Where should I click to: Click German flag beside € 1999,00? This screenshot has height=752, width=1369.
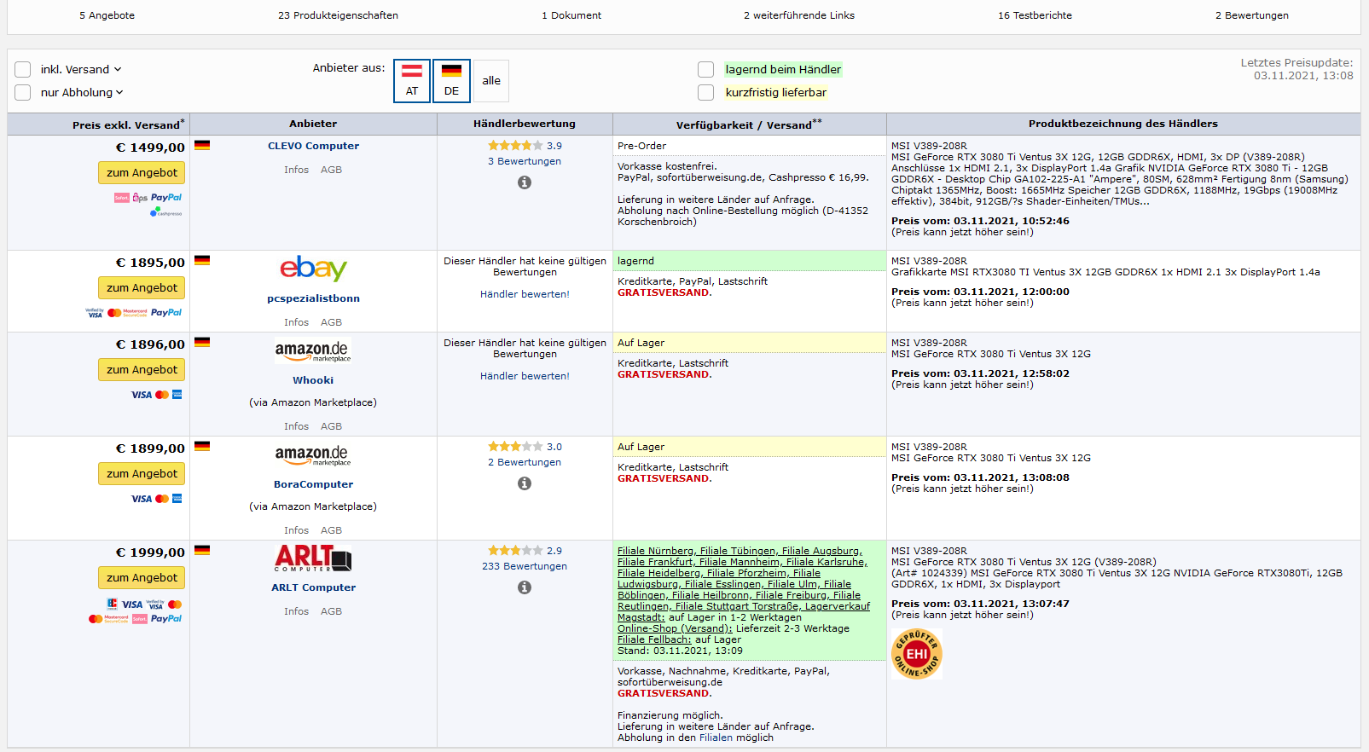point(202,551)
